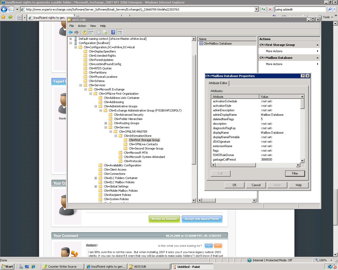Click the IE search magnifier button

(x=330, y=9)
